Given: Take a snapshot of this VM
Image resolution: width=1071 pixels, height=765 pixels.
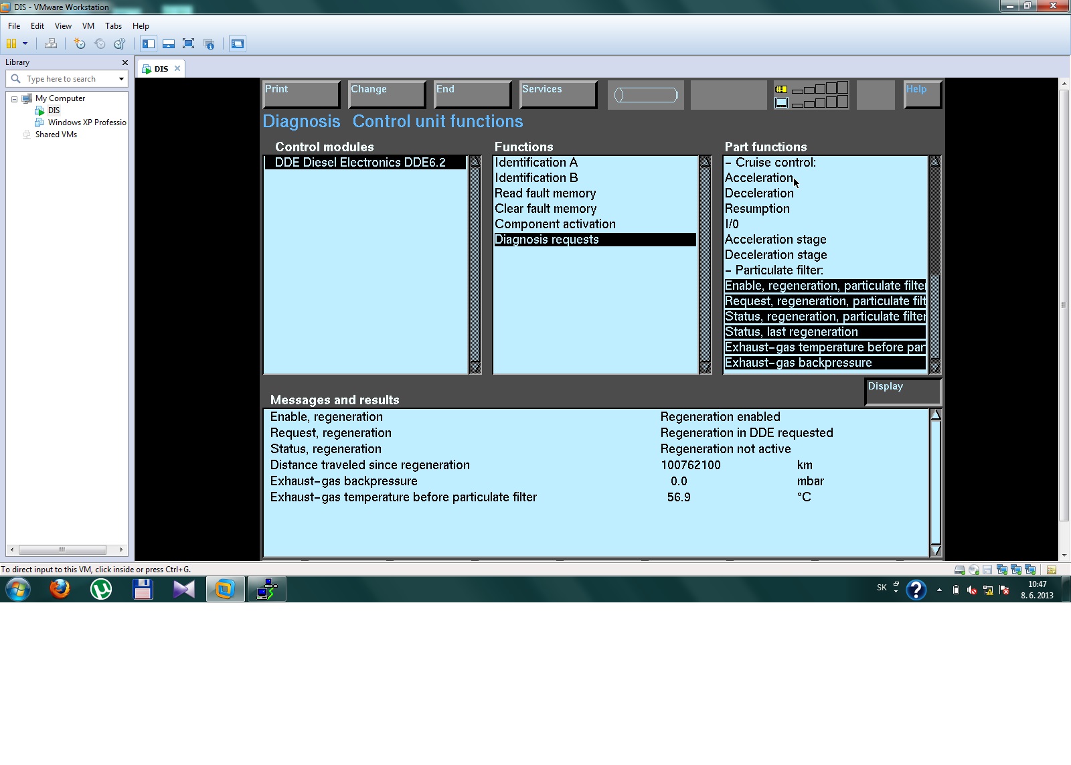Looking at the screenshot, I should coord(80,44).
